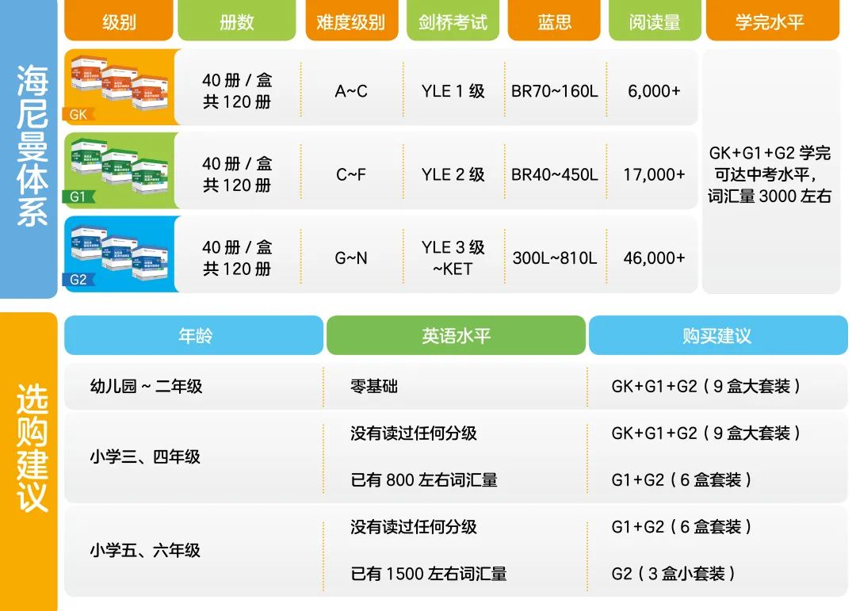This screenshot has height=611, width=856.
Task: Select difficulty level A~C
Action: pos(351,91)
